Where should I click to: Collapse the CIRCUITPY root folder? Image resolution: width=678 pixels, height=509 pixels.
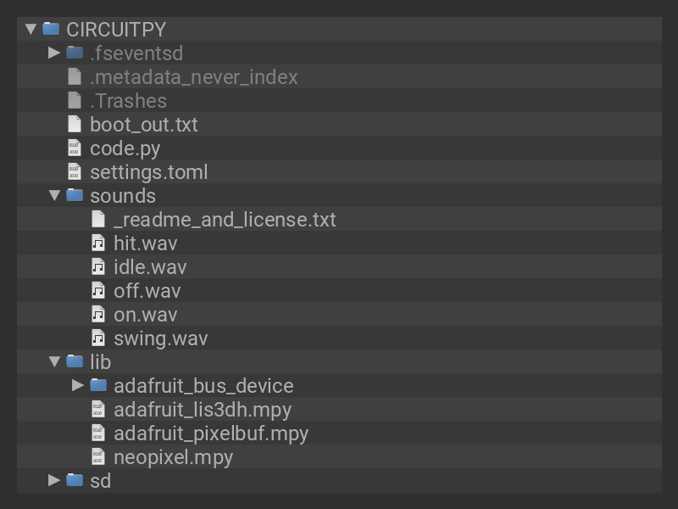click(31, 29)
